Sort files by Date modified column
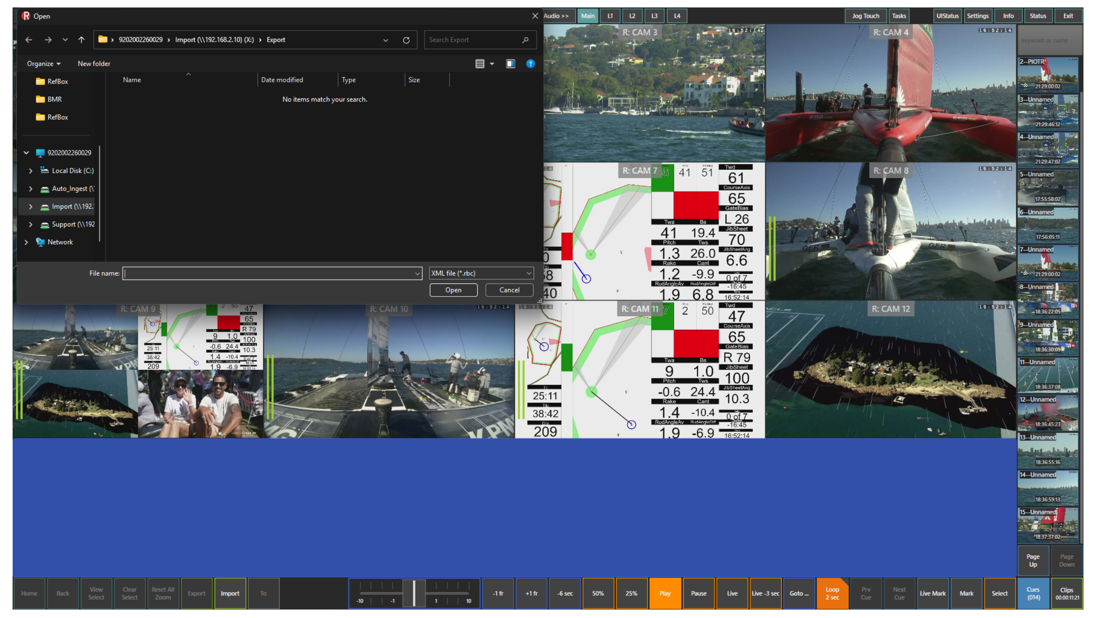 (282, 80)
